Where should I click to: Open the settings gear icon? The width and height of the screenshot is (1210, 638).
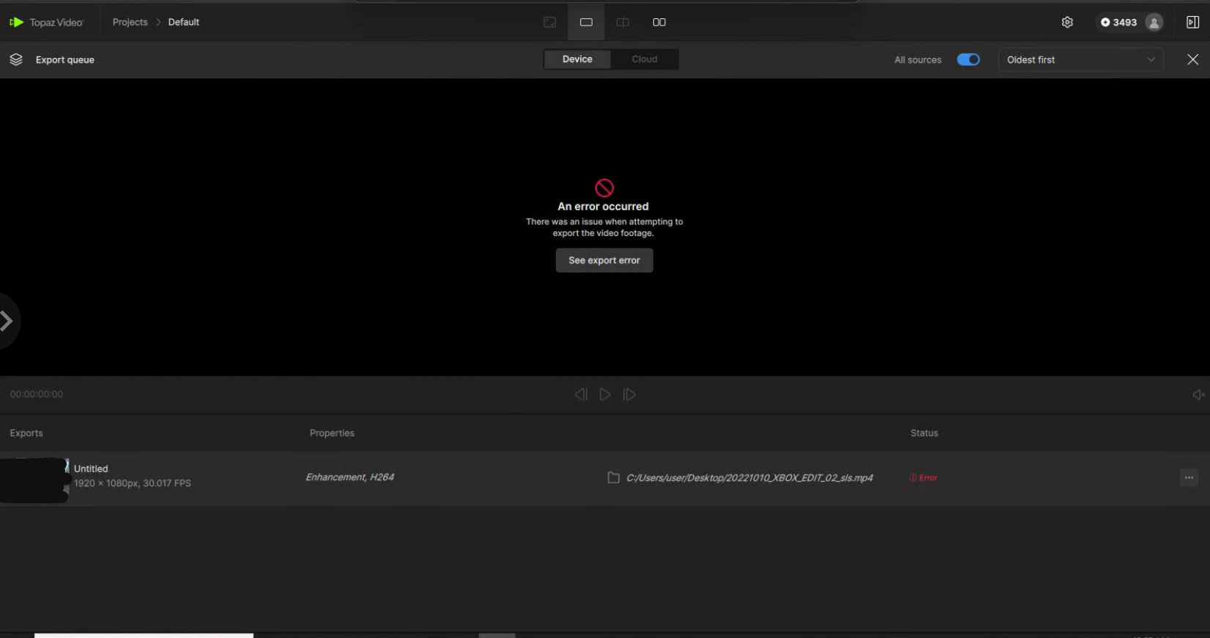click(x=1067, y=22)
